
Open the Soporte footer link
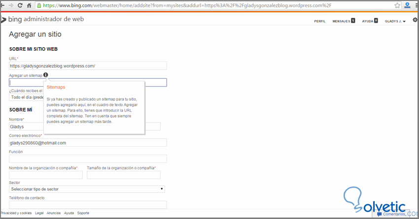pyautogui.click(x=83, y=213)
